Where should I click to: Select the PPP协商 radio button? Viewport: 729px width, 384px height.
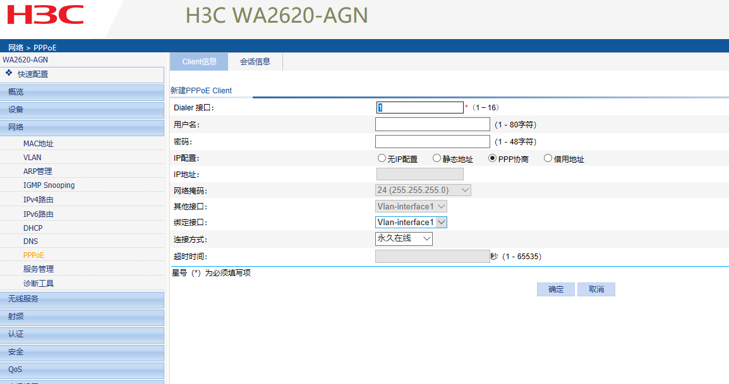click(x=492, y=158)
